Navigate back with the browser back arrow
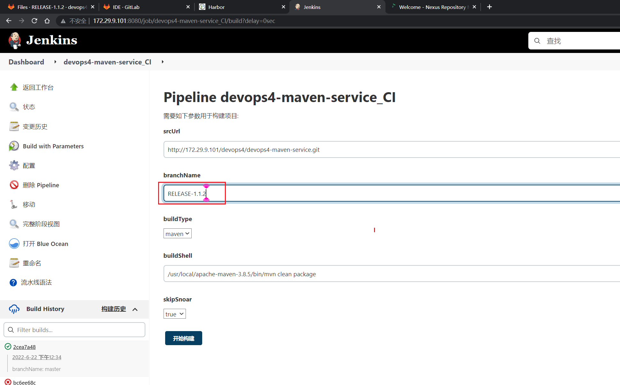 coord(9,21)
